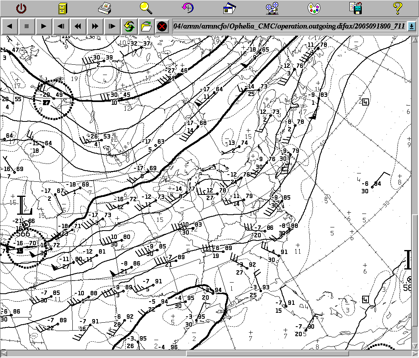Click the printer icon

pyautogui.click(x=105, y=8)
